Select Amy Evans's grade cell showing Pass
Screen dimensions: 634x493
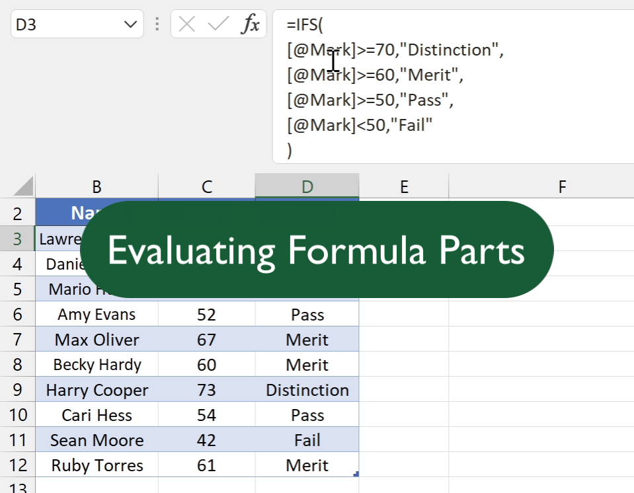[307, 315]
